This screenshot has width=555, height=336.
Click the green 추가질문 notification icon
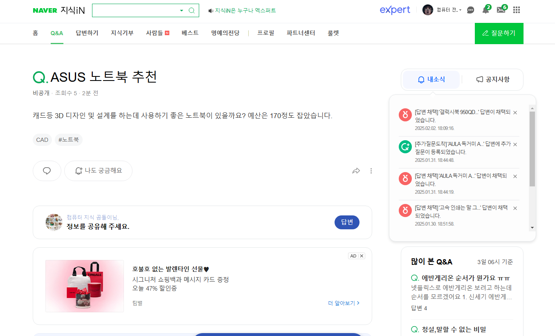[405, 146]
